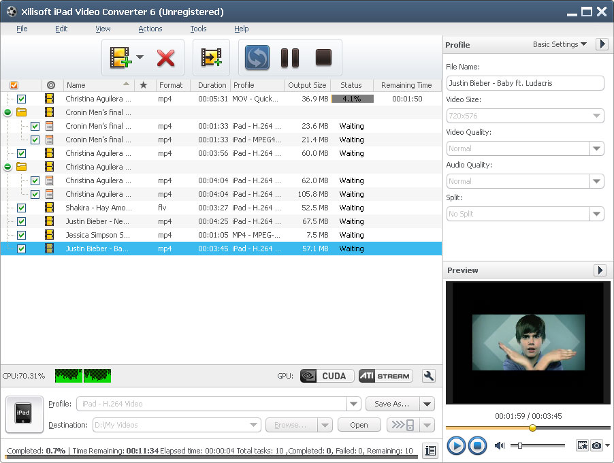Toggle the select-all checkbox in header
This screenshot has height=463, width=614.
coord(14,84)
